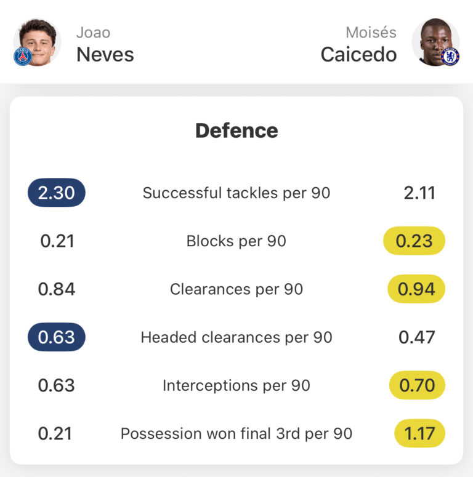Select Caicedo's yellow 1.17 possession won value
Screen dimensions: 473x477
419,433
